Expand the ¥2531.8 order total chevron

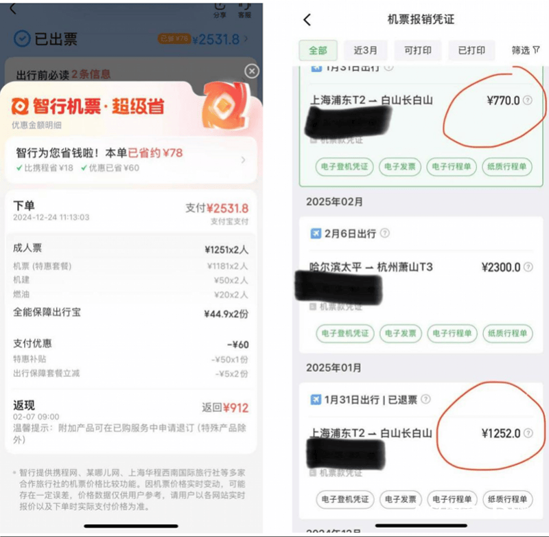(246, 39)
